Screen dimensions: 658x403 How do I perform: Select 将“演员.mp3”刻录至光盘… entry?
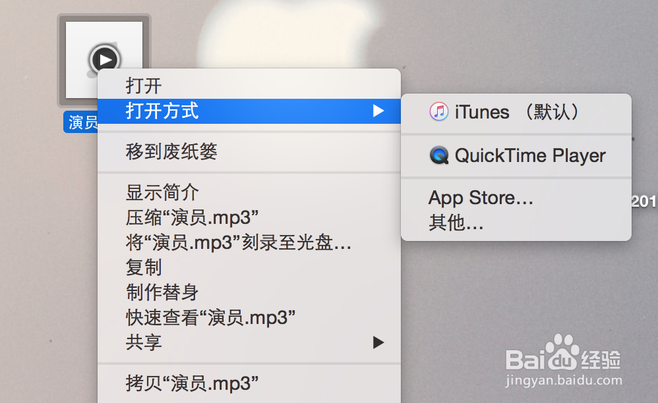tap(249, 242)
